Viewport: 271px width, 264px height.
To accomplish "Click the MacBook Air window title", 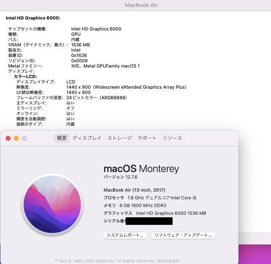I will [x=141, y=5].
